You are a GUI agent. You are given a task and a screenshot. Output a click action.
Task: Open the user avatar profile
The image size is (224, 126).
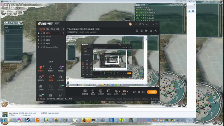point(130,24)
